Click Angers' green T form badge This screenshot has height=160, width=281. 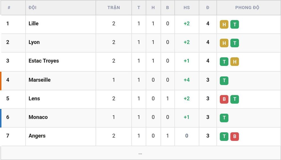(x=224, y=136)
